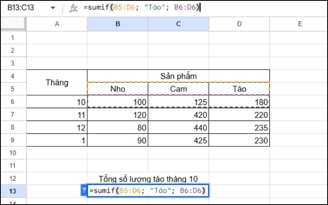Click cell with value 80
This screenshot has height=205, width=328.
(118, 128)
